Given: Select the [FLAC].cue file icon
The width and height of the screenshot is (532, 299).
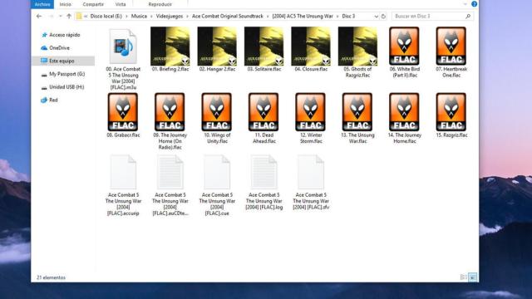Looking at the screenshot, I should [x=217, y=172].
